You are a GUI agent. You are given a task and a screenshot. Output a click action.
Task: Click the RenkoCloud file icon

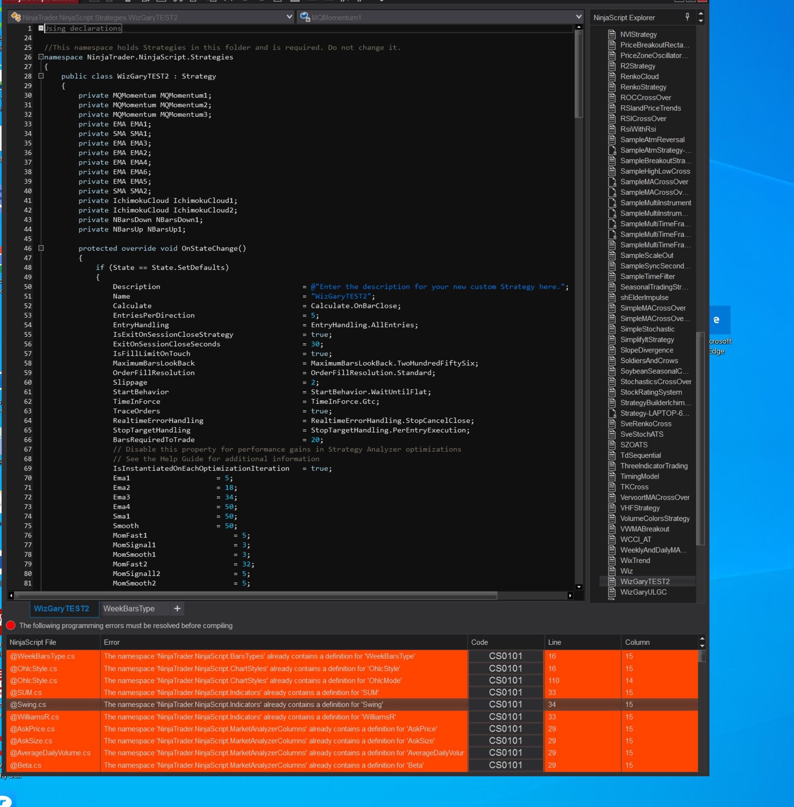[x=612, y=76]
